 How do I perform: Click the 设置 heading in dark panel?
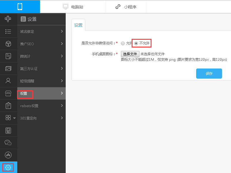32,19
